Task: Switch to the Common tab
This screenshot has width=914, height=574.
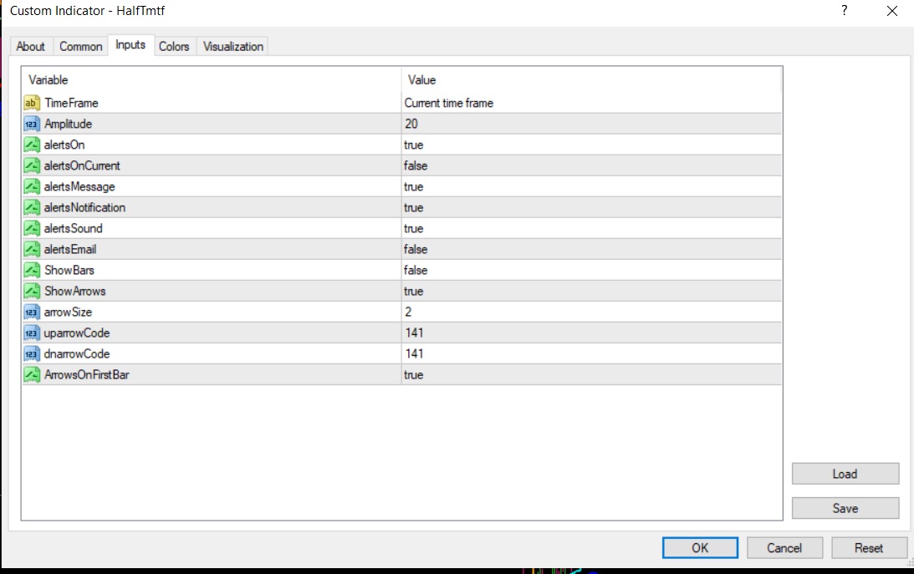Action: (80, 47)
